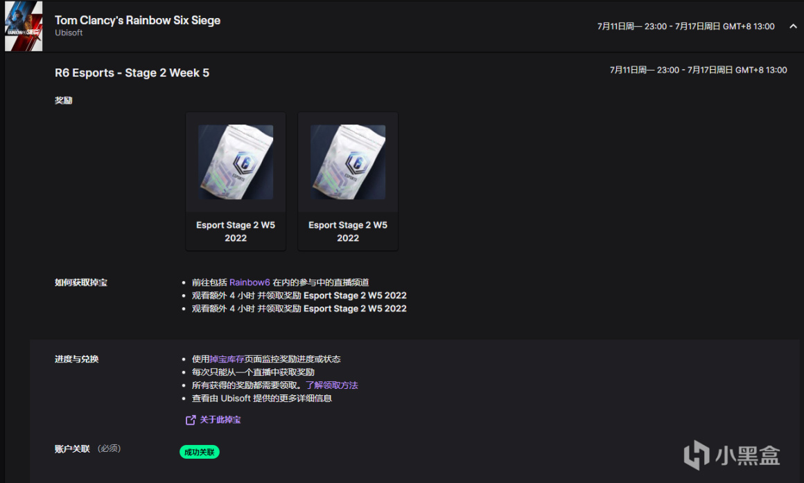
Task: Click the 每次只能从一个直播中获取奖励 line
Action: pos(253,372)
